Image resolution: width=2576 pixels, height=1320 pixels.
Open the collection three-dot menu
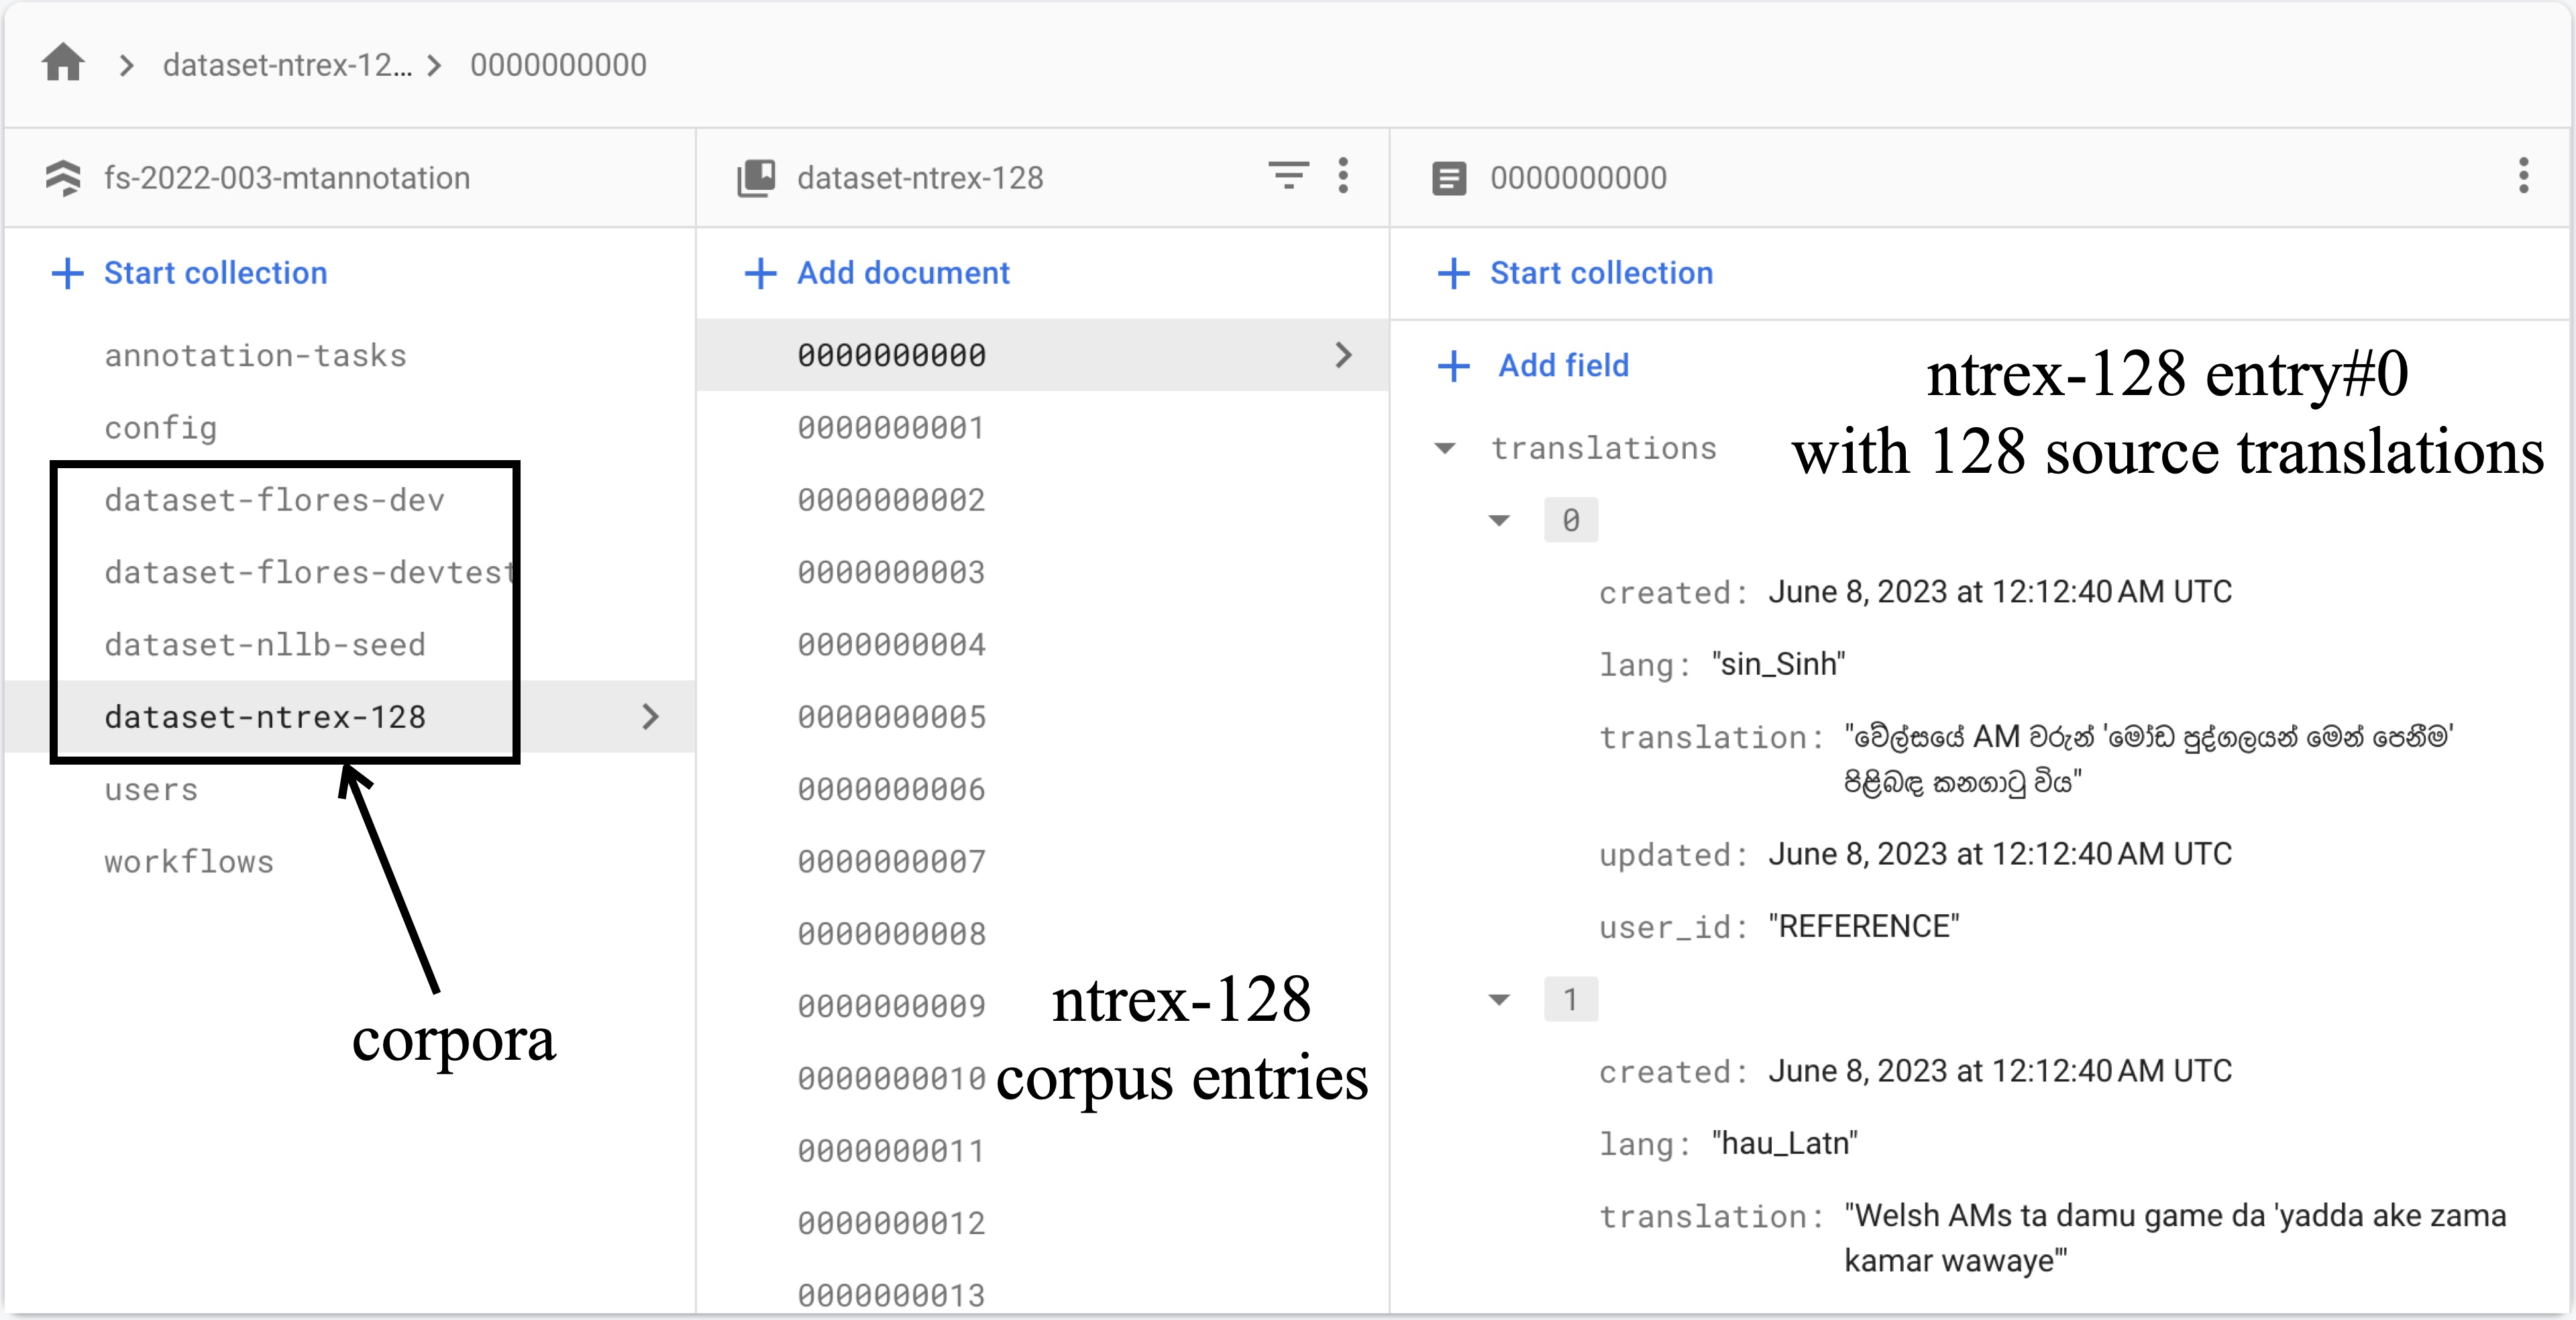tap(1343, 176)
